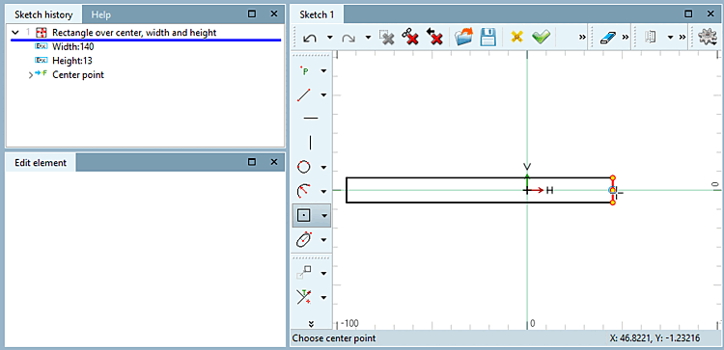
Task: Click the delete selection icon with grey X
Action: click(x=386, y=38)
